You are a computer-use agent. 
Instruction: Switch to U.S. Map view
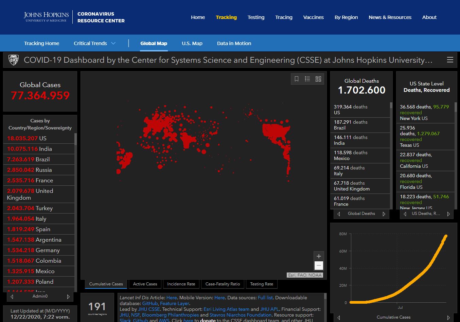pos(192,43)
